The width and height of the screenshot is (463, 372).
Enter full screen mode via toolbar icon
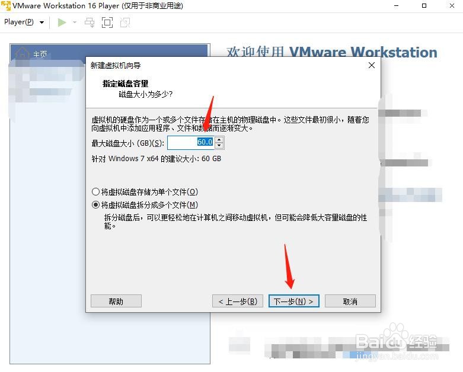(107, 23)
